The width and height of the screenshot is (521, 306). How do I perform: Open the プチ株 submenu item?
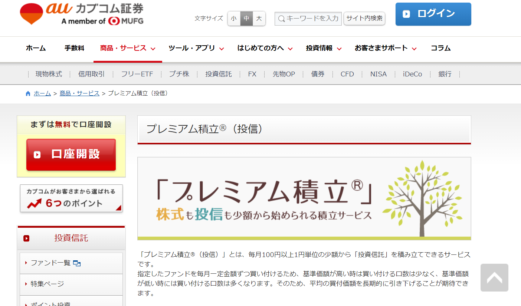click(179, 74)
